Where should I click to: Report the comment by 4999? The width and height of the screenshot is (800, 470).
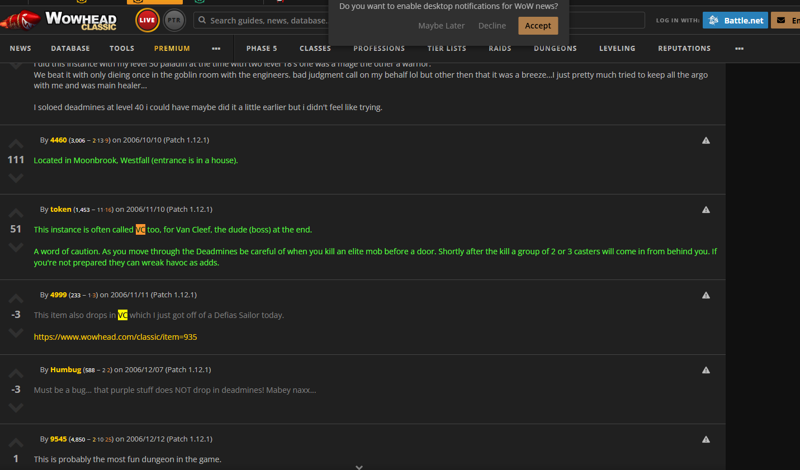click(x=706, y=295)
